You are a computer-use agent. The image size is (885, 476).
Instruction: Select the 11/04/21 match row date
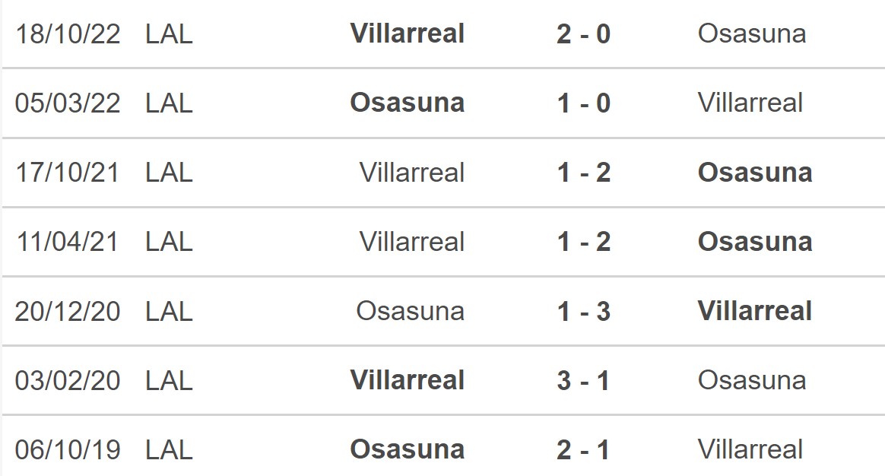(x=68, y=243)
